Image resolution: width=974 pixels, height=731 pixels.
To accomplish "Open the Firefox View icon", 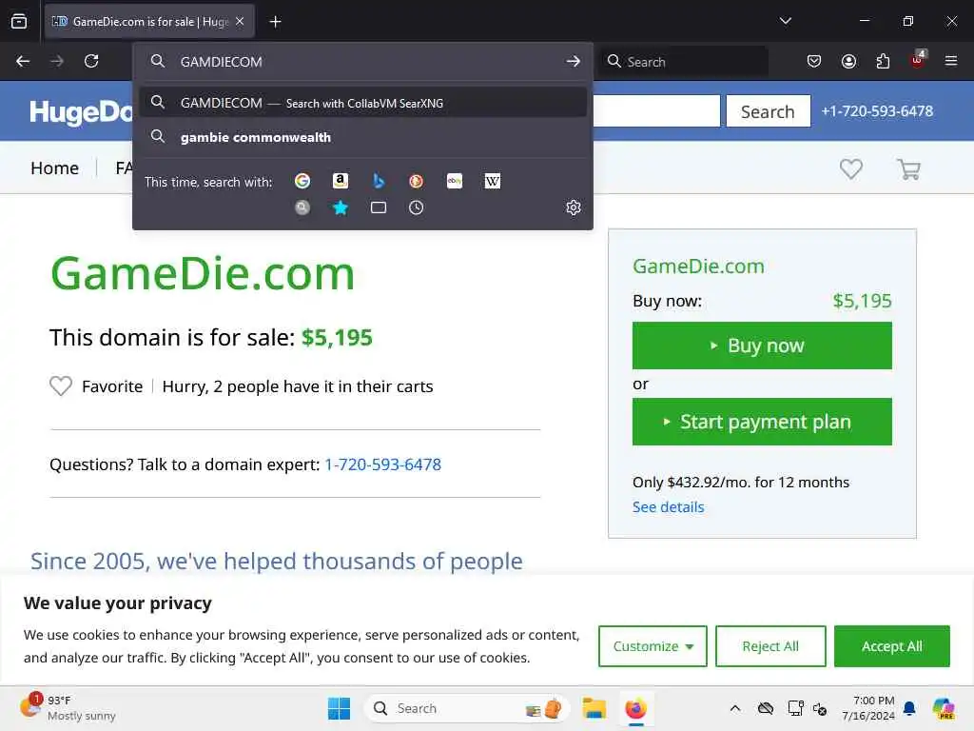I will 19,22.
